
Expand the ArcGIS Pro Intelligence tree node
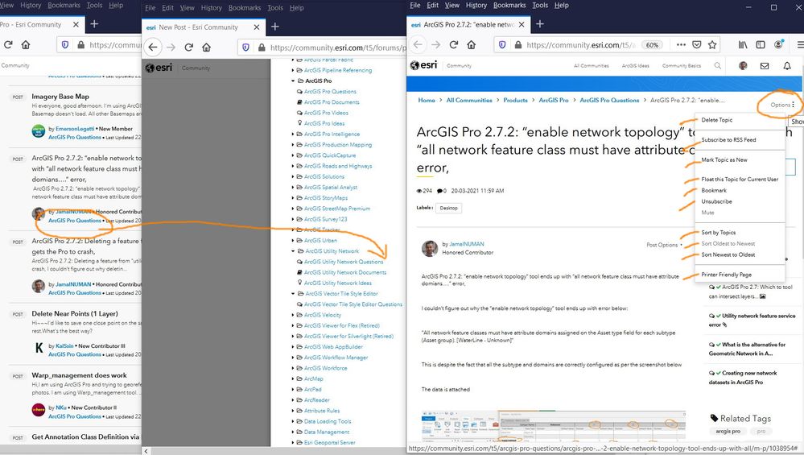(x=293, y=134)
